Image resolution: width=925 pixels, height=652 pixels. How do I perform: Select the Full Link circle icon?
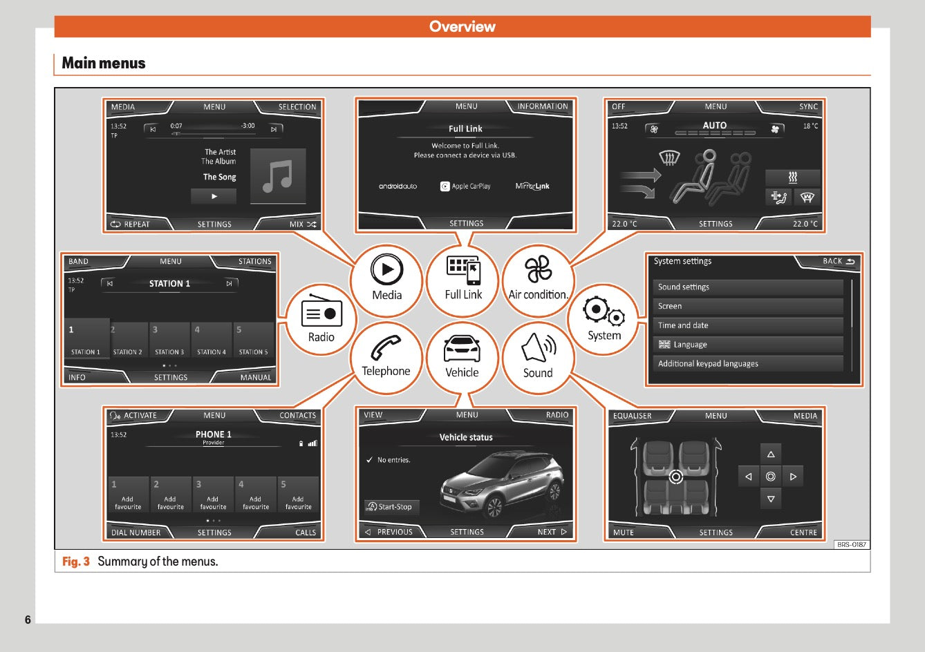(463, 270)
